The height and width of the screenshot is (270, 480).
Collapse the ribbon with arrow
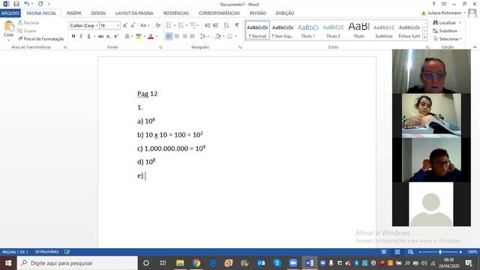click(475, 47)
